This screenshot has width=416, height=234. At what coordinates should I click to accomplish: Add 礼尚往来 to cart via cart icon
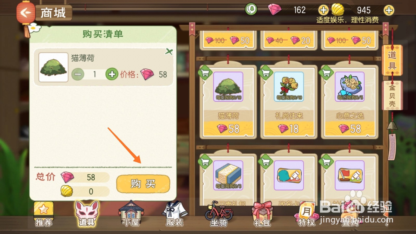pyautogui.click(x=266, y=73)
